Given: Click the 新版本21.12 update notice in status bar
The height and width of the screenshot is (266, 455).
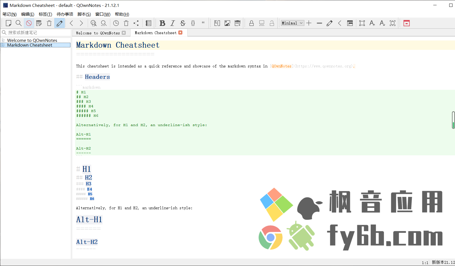Looking at the screenshot, I should click(443, 262).
